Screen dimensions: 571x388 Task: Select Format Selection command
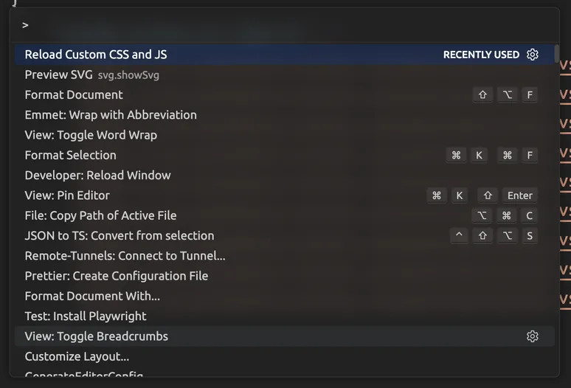tap(71, 155)
